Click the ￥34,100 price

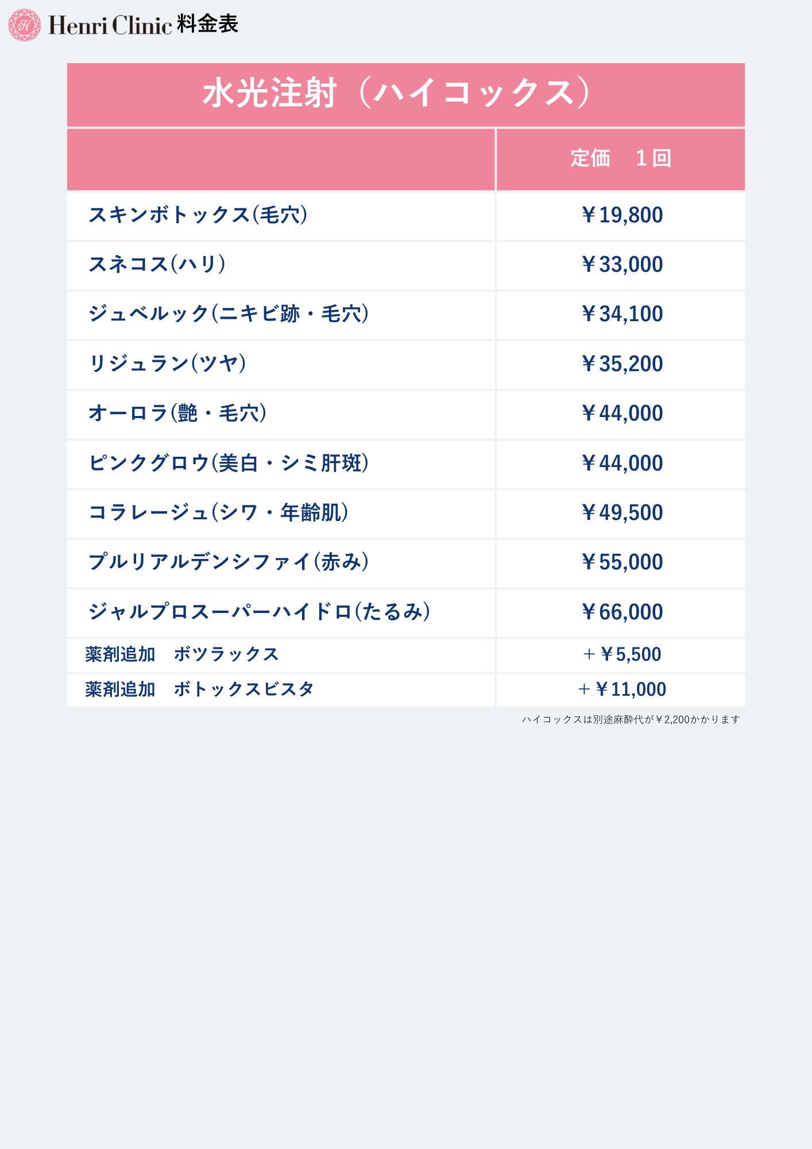[622, 314]
